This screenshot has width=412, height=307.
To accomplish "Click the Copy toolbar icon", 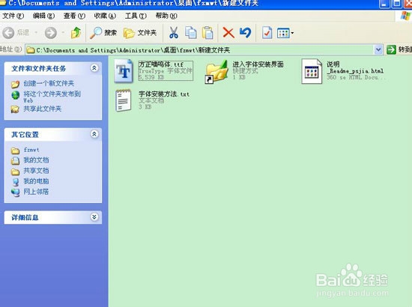I will [x=191, y=33].
